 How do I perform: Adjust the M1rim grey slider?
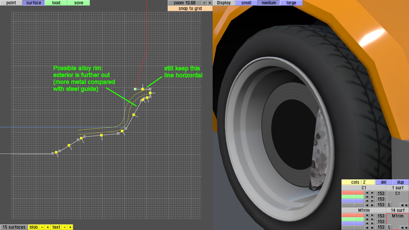(x=353, y=227)
